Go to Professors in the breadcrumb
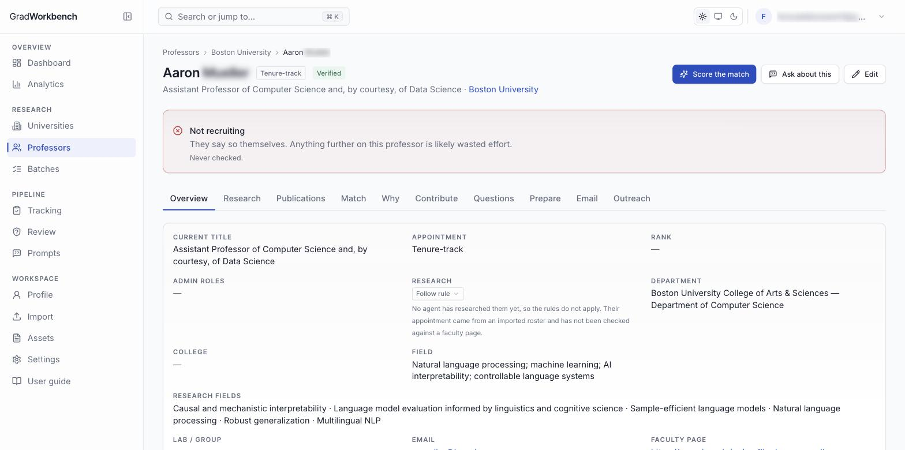Image resolution: width=905 pixels, height=450 pixels. pos(181,52)
